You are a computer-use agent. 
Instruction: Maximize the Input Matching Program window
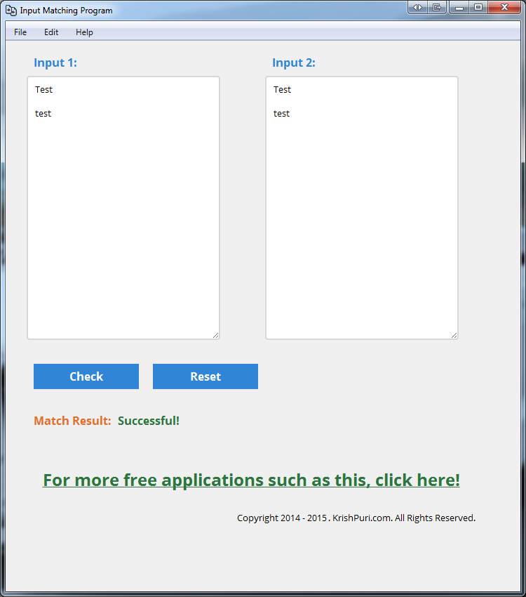point(478,7)
